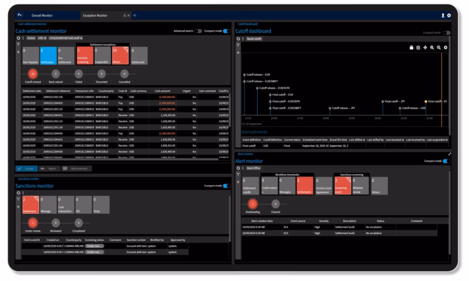Open the user profile icon at top right
The width and height of the screenshot is (469, 281).
443,15
